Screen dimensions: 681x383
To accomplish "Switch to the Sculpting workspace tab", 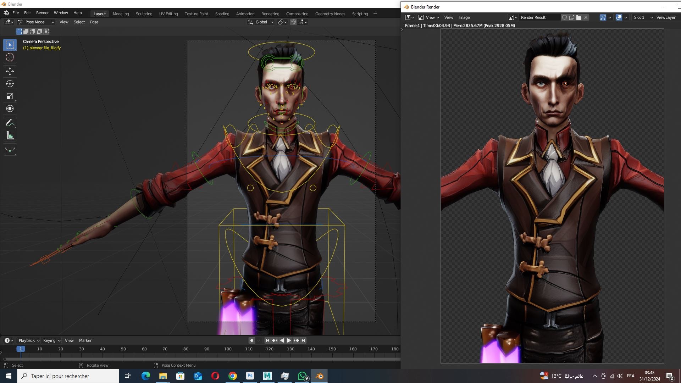I will pos(144,14).
